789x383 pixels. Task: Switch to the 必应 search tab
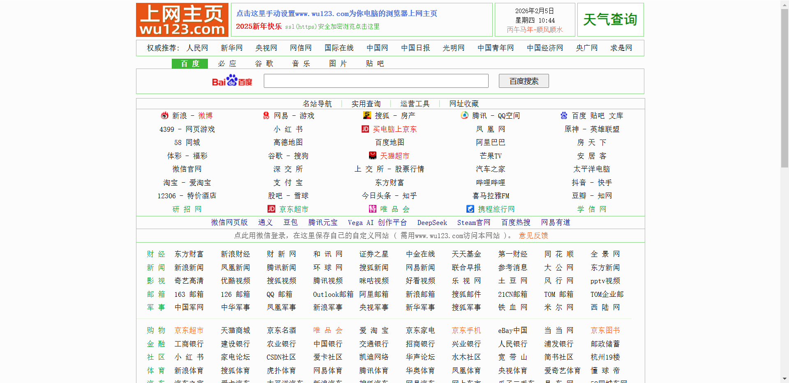tap(227, 63)
